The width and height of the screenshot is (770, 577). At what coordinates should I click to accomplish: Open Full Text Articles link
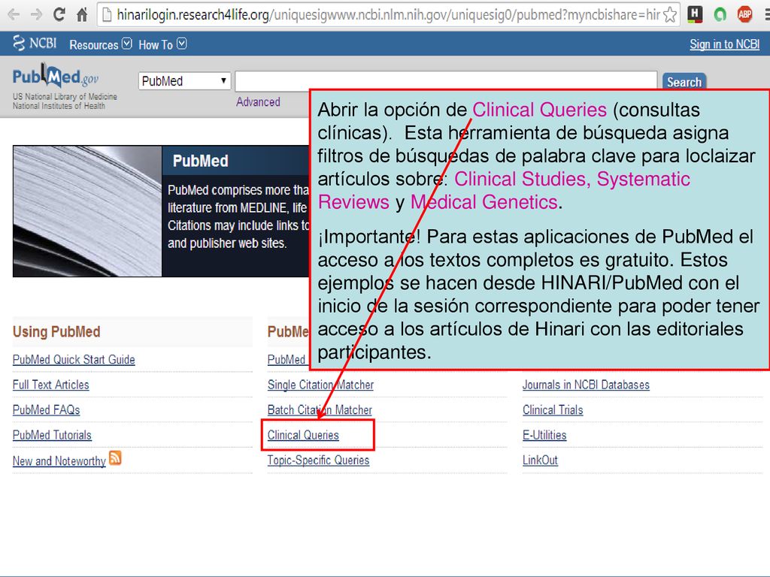point(51,385)
